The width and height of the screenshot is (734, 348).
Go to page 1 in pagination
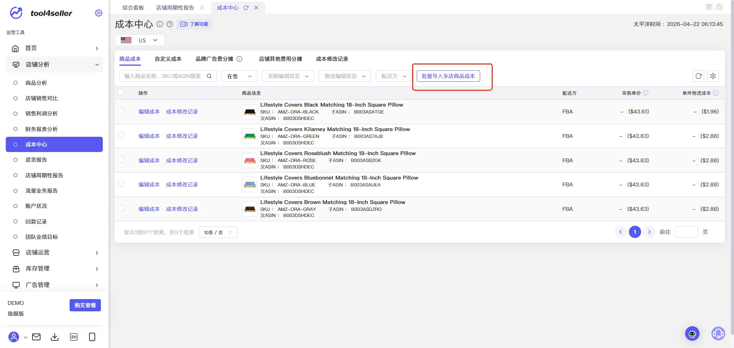coord(635,232)
